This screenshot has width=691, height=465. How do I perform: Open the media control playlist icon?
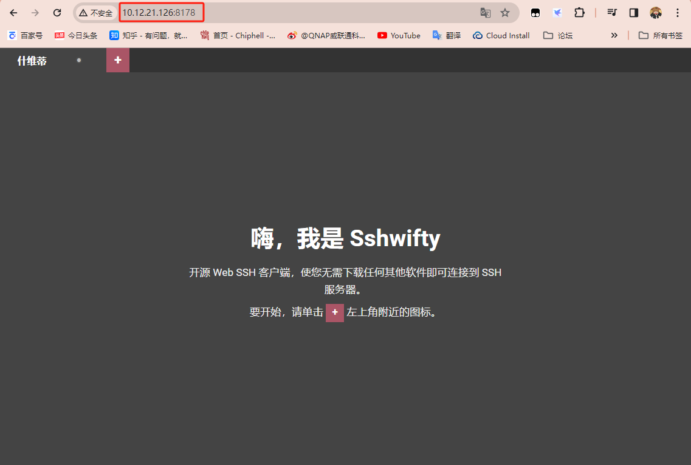tap(611, 13)
